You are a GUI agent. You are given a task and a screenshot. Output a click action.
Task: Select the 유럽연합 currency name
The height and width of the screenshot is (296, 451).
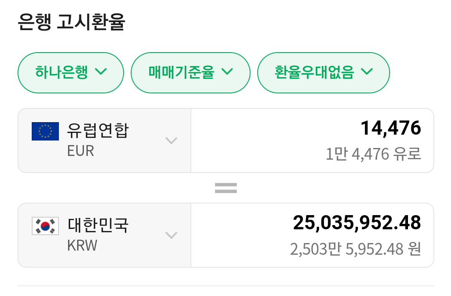pyautogui.click(x=98, y=131)
